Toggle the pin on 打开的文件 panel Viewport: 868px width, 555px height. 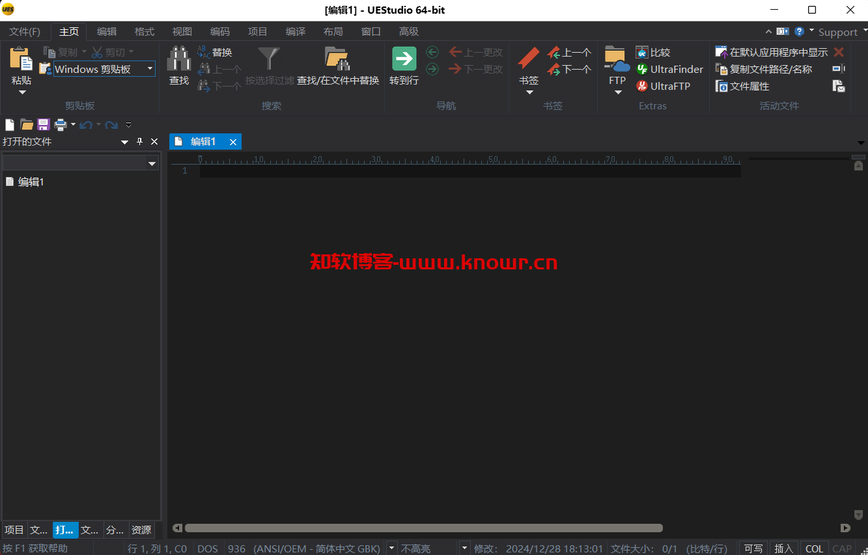[139, 142]
